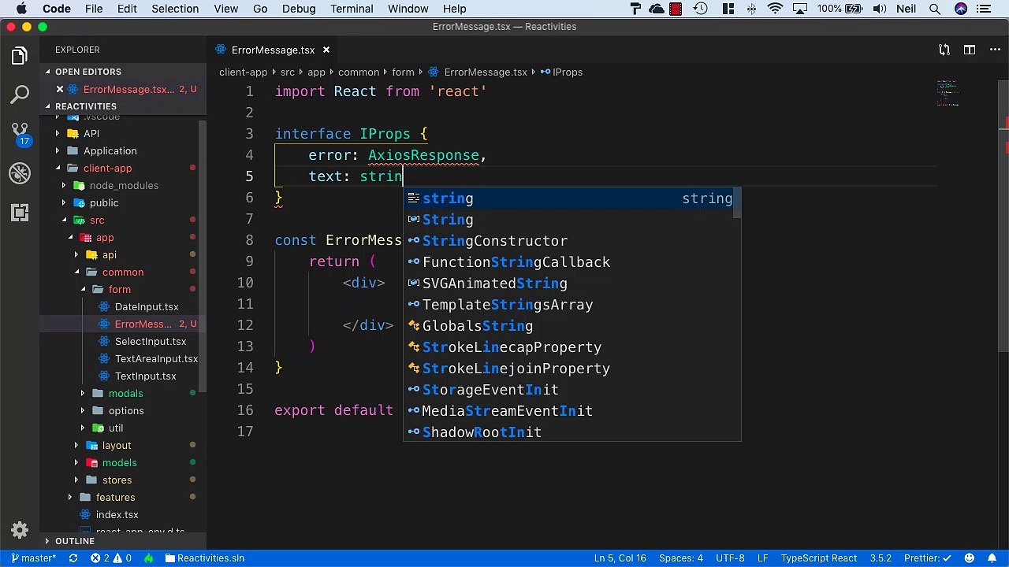The image size is (1009, 567).
Task: Select the FunctionStringCallback suggestion
Action: pos(572,262)
